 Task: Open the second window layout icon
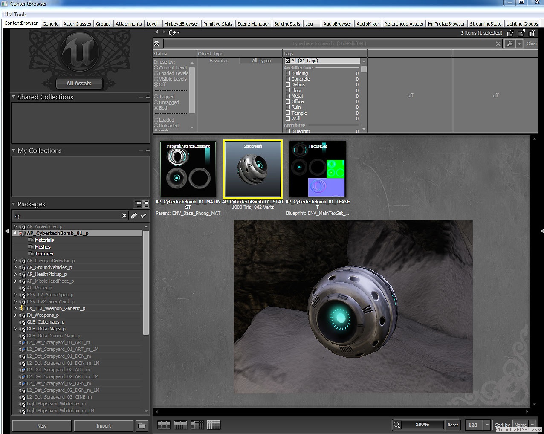(x=521, y=33)
